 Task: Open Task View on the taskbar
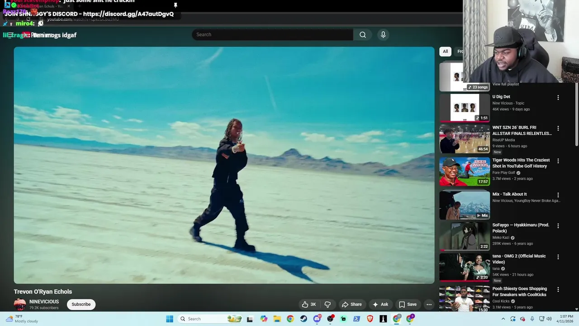pos(250,319)
